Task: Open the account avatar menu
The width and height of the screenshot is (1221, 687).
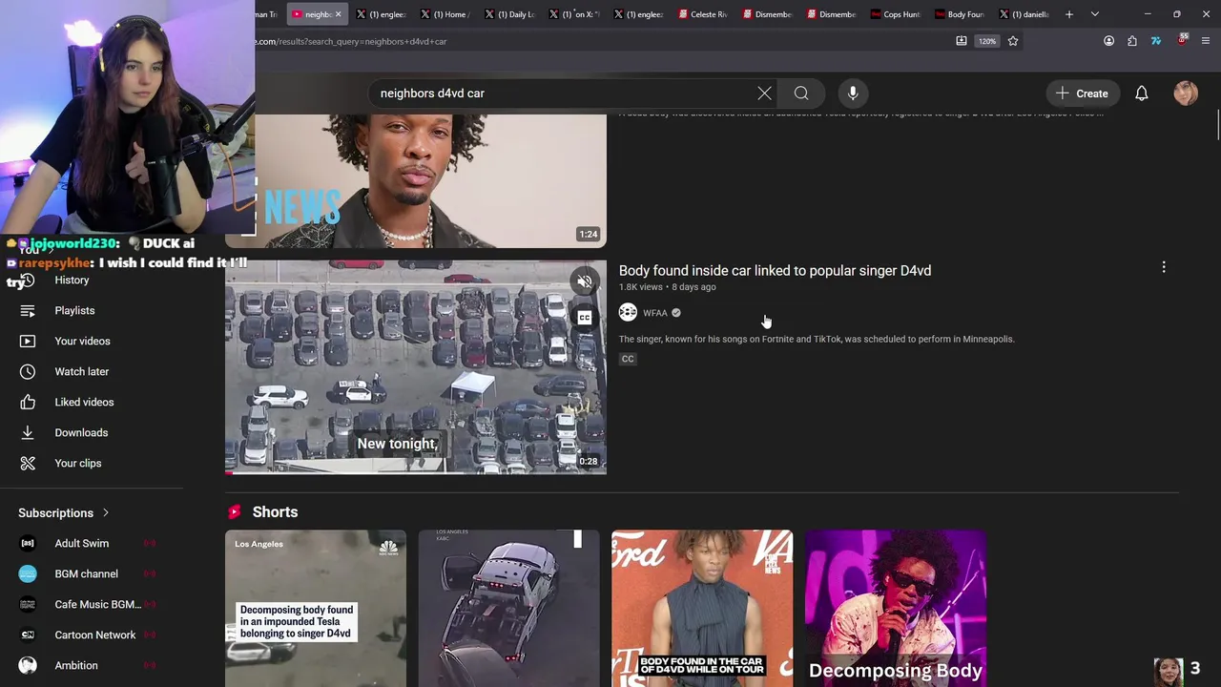Action: pyautogui.click(x=1186, y=94)
